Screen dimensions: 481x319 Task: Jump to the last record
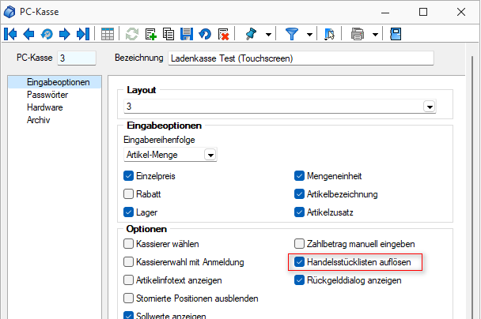tap(83, 34)
